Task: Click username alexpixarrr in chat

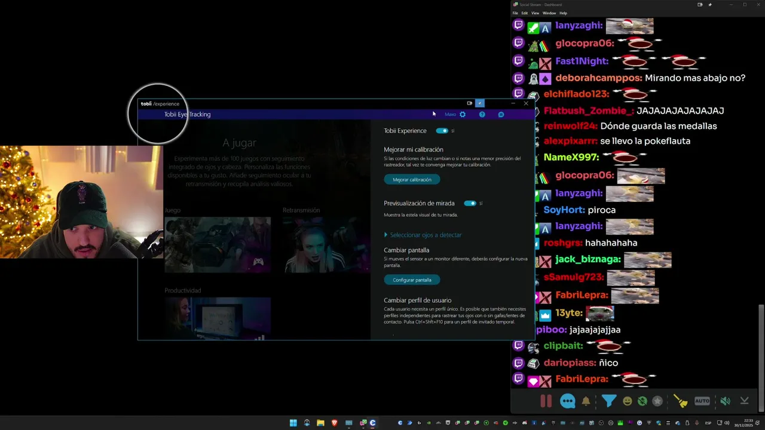Action: [570, 142]
